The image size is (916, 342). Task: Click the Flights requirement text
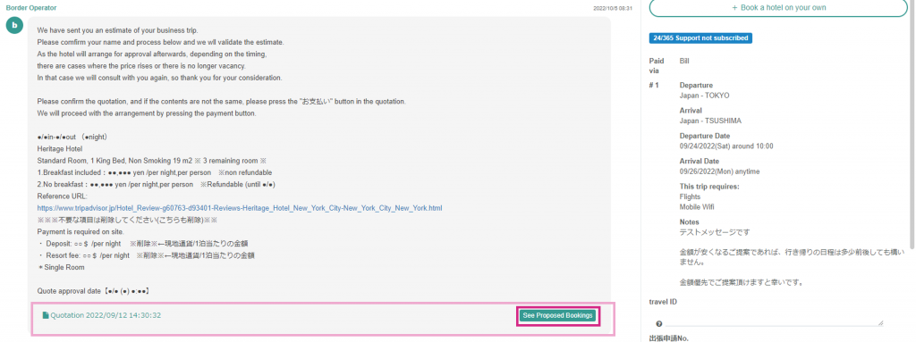690,196
